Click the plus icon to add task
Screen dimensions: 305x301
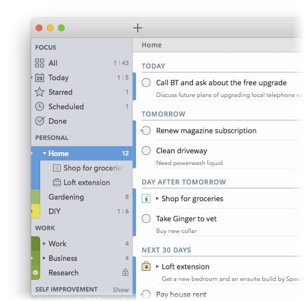point(138,28)
